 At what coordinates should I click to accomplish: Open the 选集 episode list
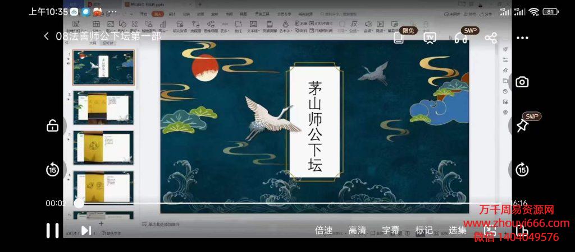458,230
